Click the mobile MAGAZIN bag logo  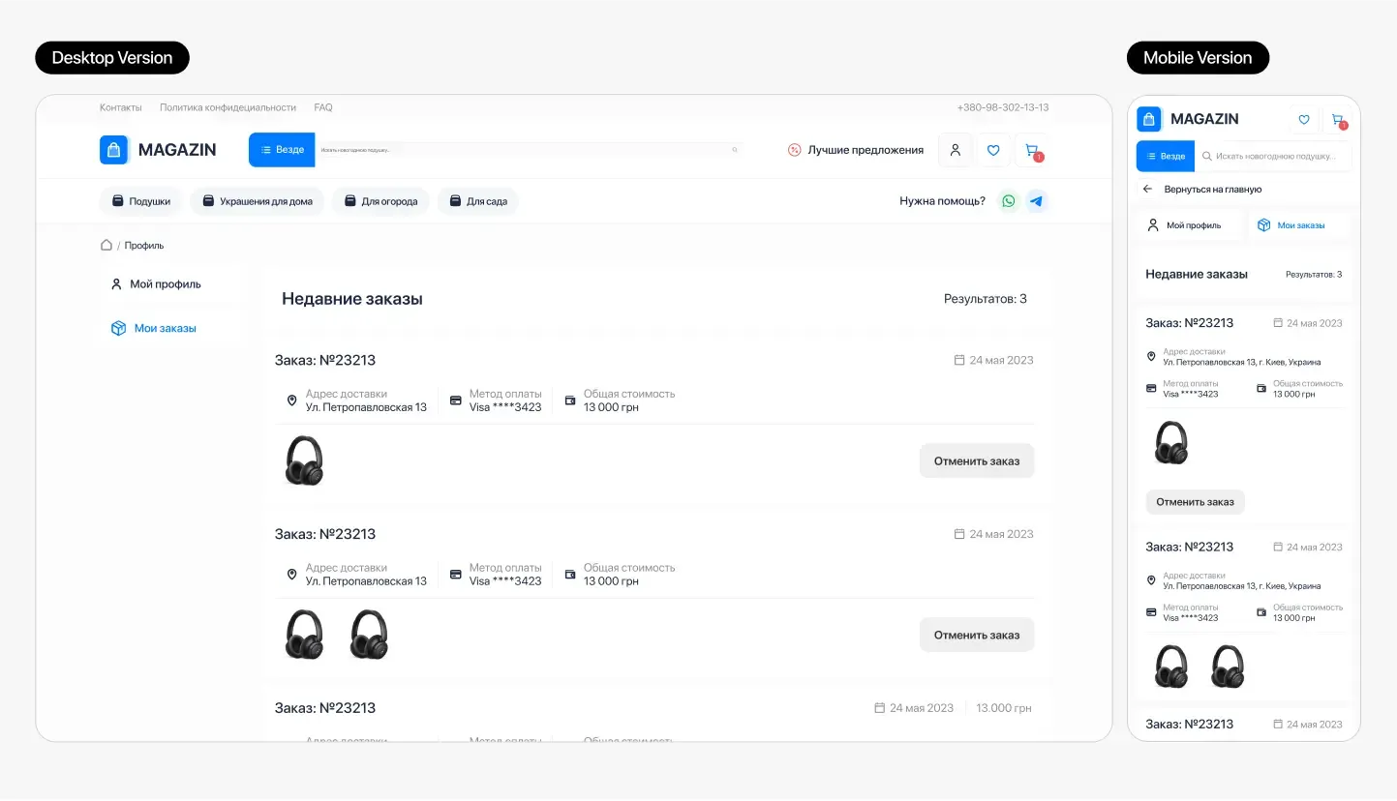(1148, 119)
